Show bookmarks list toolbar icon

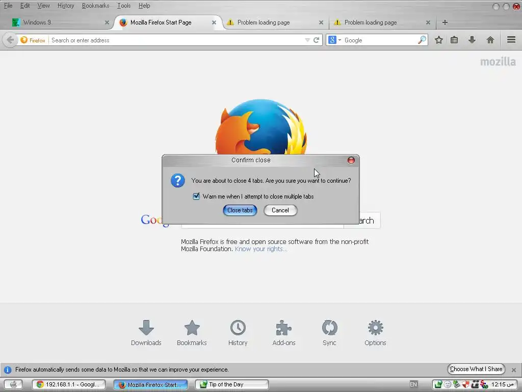click(454, 40)
